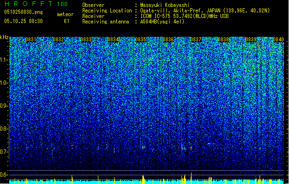Click the Receiver value ICOM IC-575
289x184 pixels.
point(155,16)
